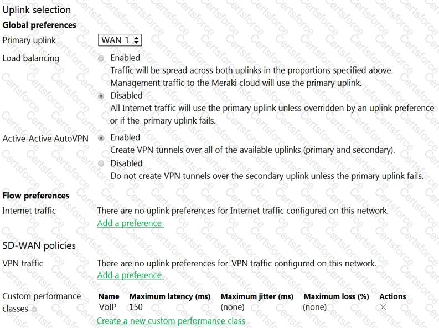This screenshot has height=328, width=439.
Task: Select Disabled for Load balancing
Action: pos(101,96)
